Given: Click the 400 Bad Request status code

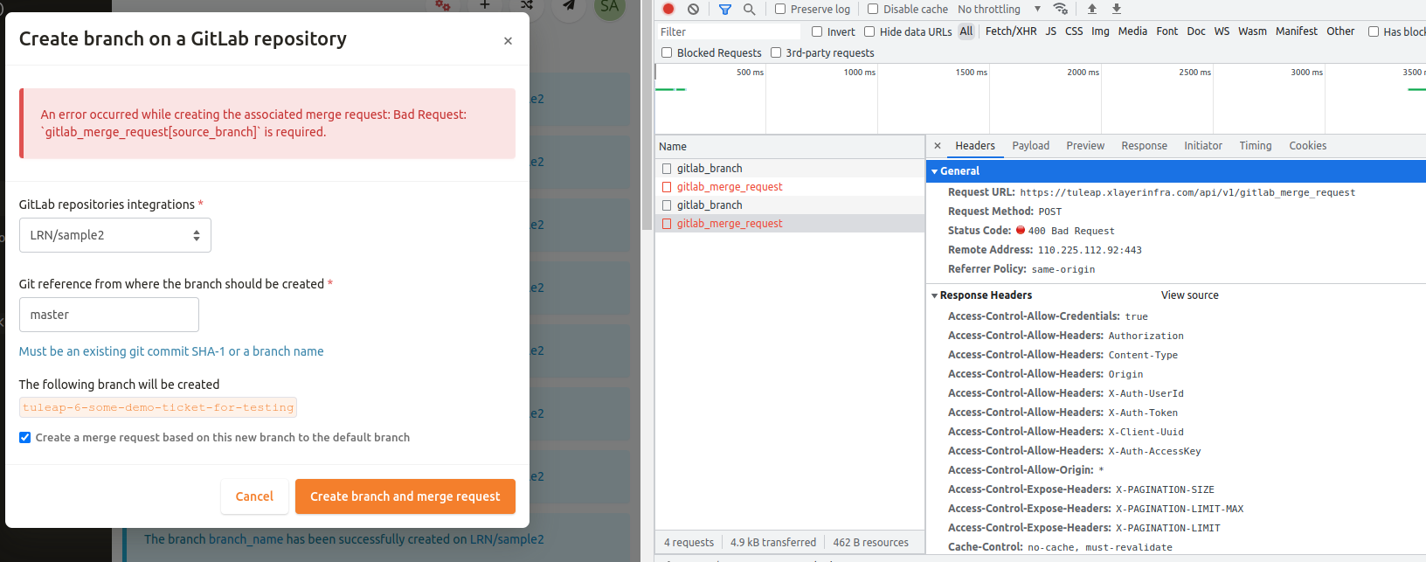Looking at the screenshot, I should (1071, 231).
